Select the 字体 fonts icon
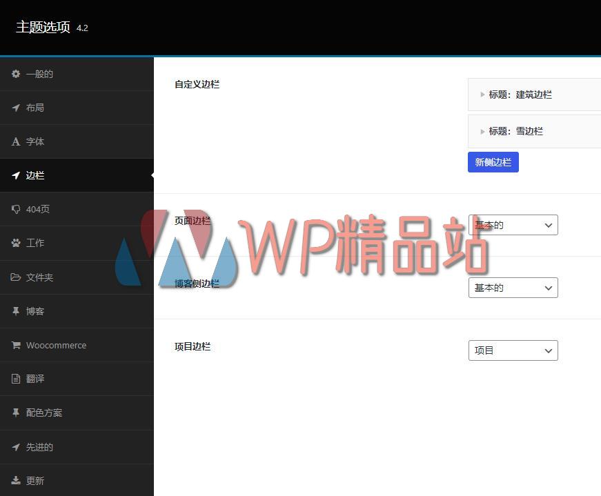This screenshot has width=601, height=496. [15, 141]
